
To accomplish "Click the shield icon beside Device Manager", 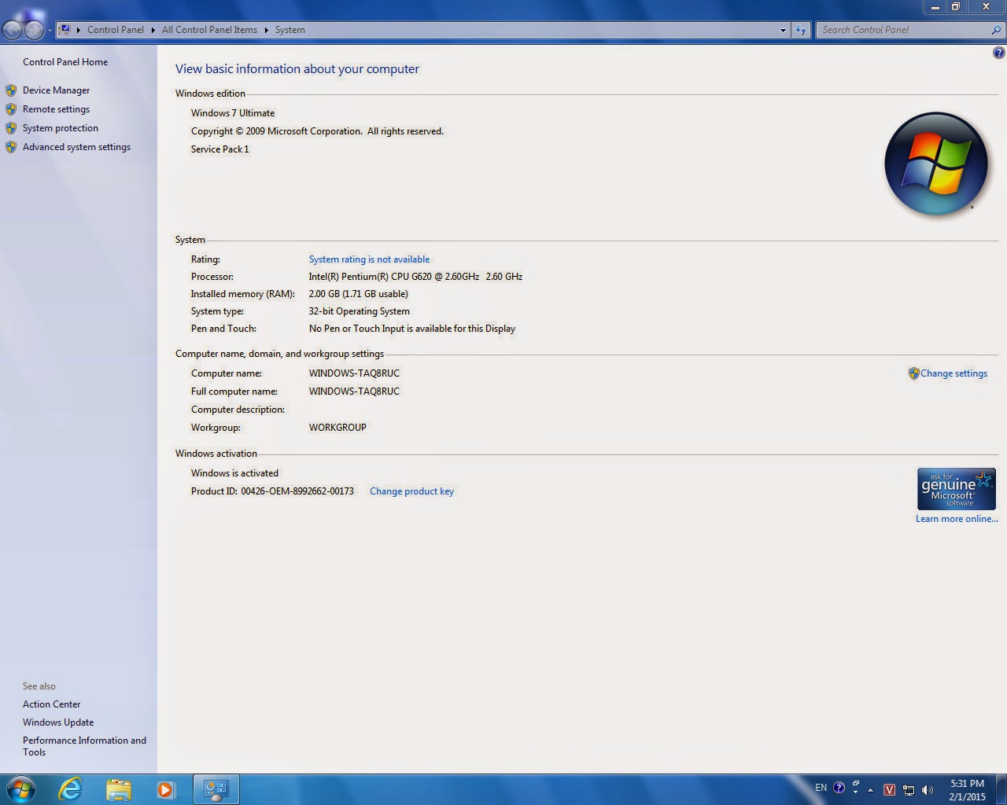I will click(x=11, y=90).
